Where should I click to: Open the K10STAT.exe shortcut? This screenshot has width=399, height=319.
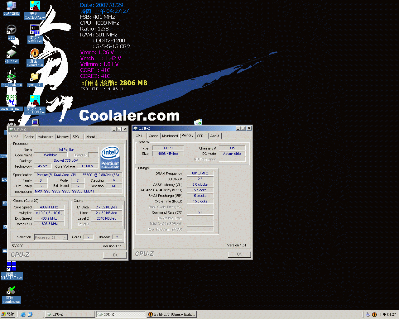click(12, 270)
